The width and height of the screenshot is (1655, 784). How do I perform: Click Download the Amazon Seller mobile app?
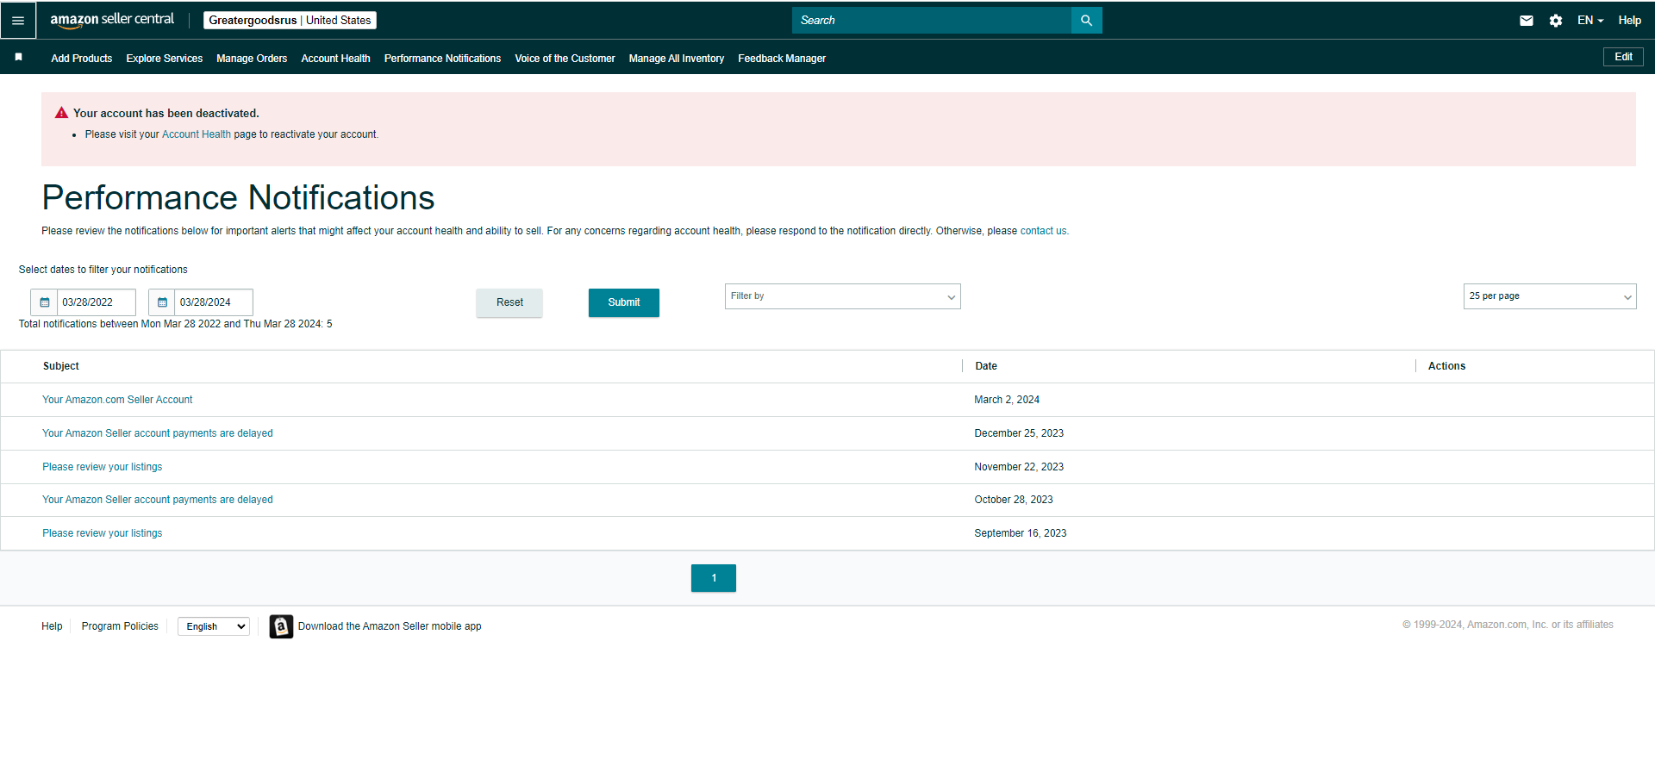pyautogui.click(x=390, y=626)
